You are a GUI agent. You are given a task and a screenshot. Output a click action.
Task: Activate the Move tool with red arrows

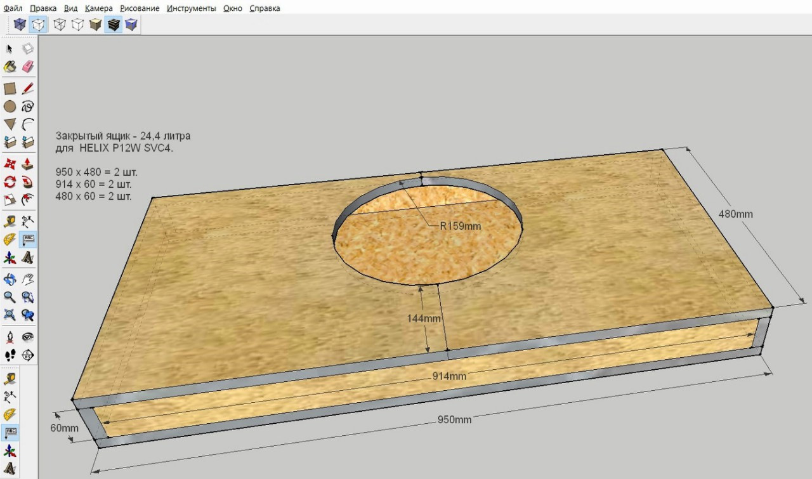click(10, 164)
